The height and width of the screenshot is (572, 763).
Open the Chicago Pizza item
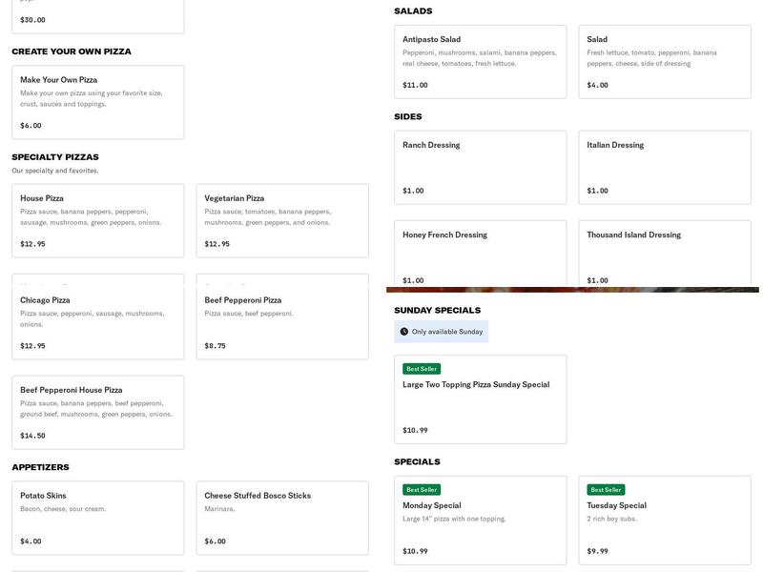click(x=97, y=322)
